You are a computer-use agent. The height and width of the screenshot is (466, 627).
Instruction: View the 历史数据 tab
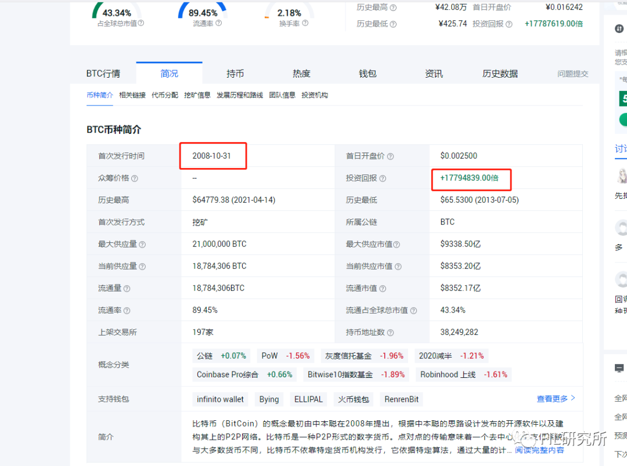(500, 74)
